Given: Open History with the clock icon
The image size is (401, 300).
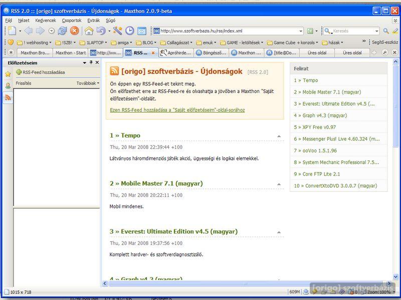Looking at the screenshot, I should pos(130,31).
